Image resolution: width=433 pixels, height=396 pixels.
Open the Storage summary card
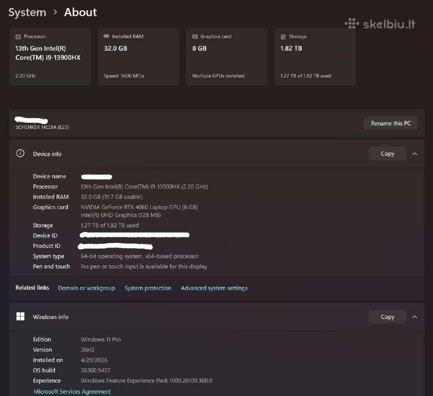(315, 56)
